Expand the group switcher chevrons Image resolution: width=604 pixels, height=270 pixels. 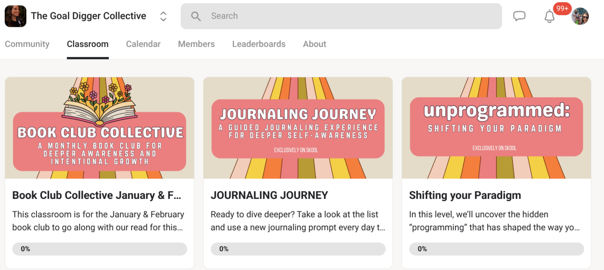[x=163, y=16]
